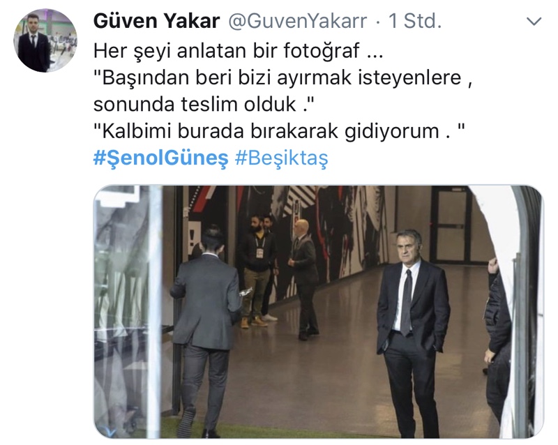Viewport: 558px width, 445px height.
Task: Enlarge the attached tunnel photo
Action: tap(319, 312)
